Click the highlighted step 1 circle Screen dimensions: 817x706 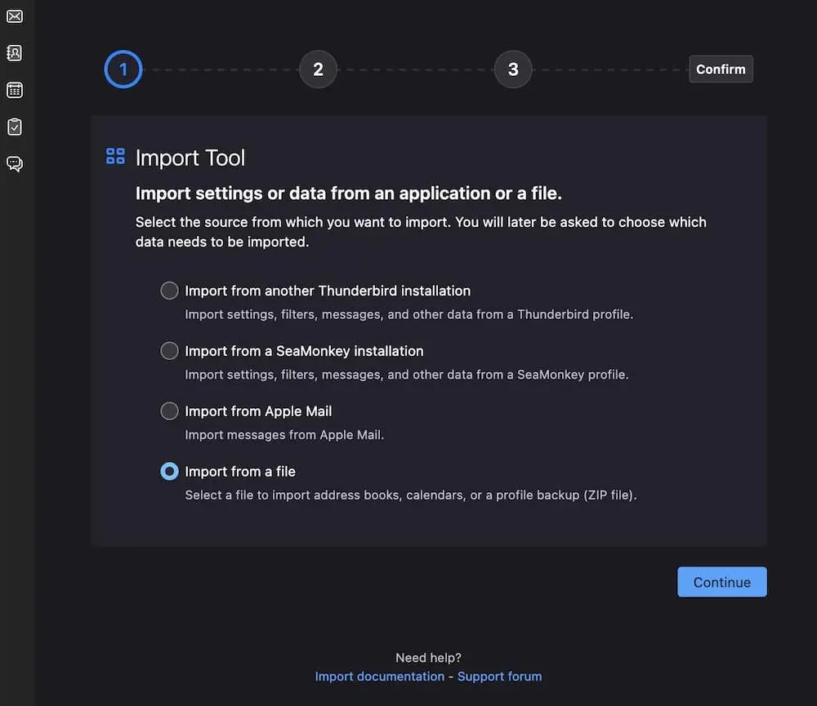pyautogui.click(x=123, y=69)
